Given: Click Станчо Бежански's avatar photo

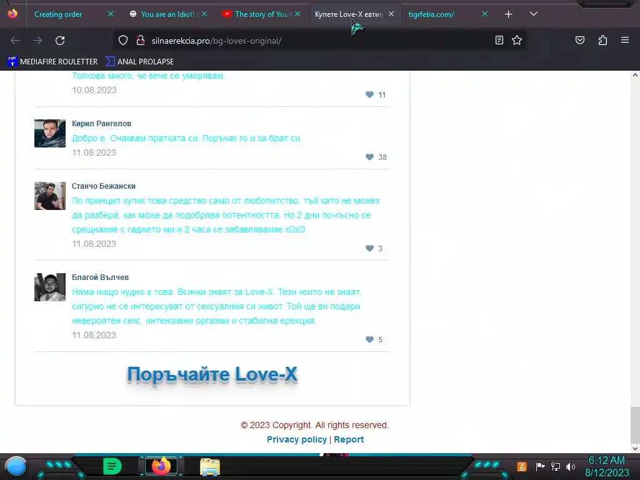Looking at the screenshot, I should 50,196.
